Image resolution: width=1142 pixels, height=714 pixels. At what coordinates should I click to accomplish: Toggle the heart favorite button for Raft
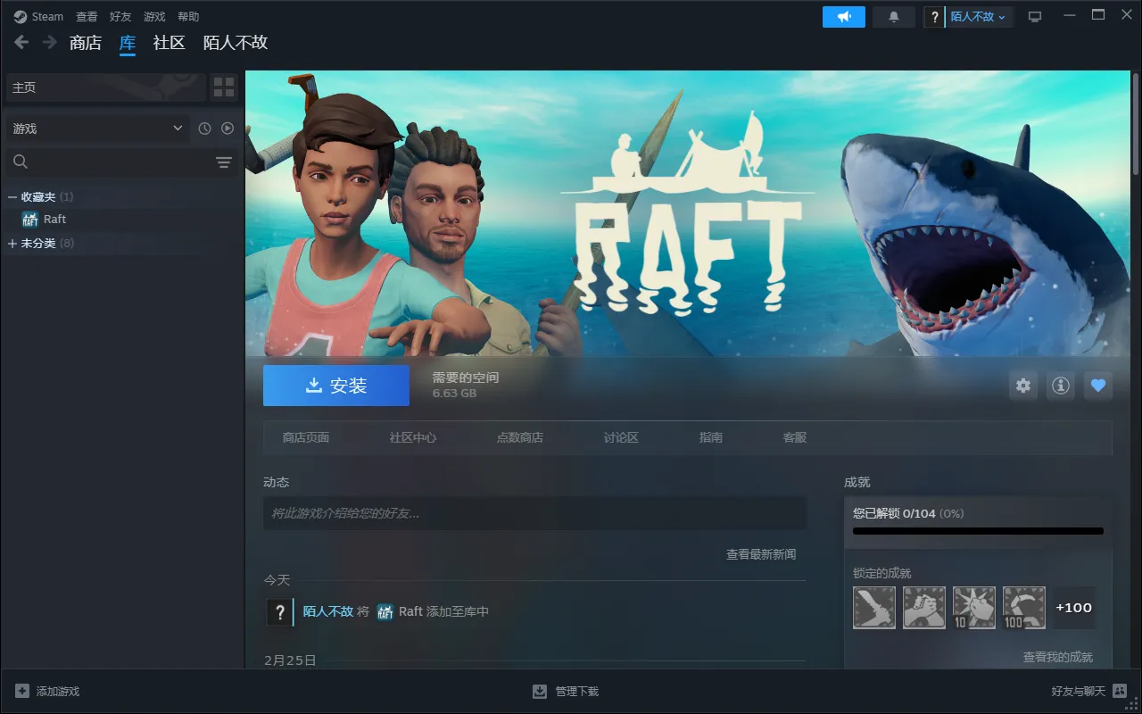pos(1098,386)
